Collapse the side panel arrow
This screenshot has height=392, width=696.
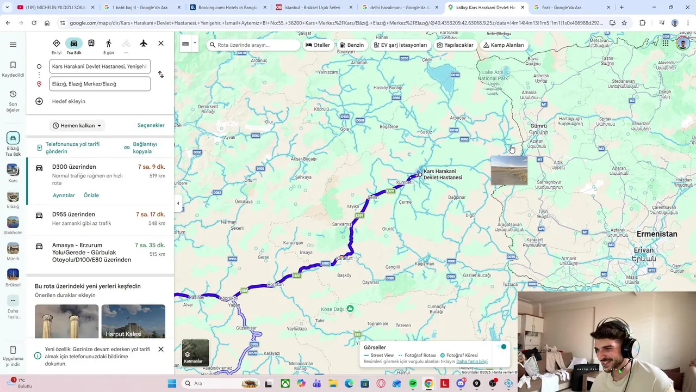click(178, 204)
